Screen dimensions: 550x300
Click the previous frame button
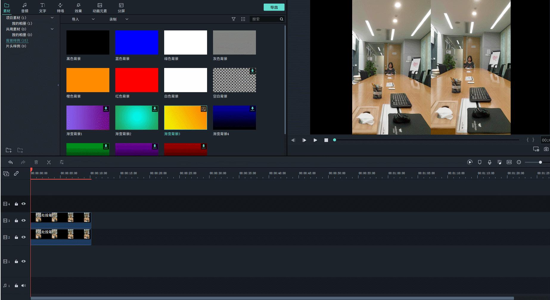coord(293,140)
